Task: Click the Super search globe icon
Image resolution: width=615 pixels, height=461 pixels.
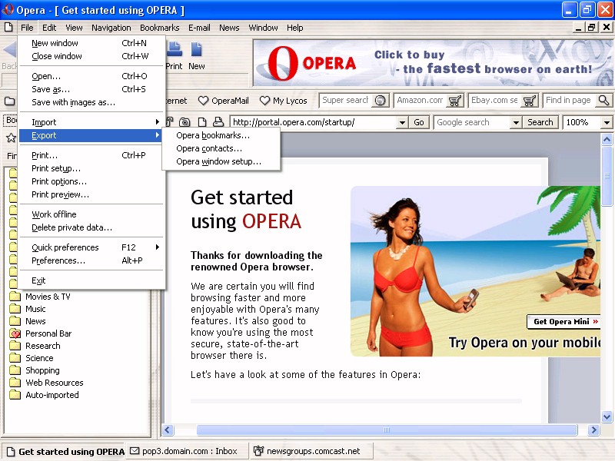Action: (380, 101)
